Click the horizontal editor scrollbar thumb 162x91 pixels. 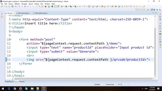pos(83,79)
